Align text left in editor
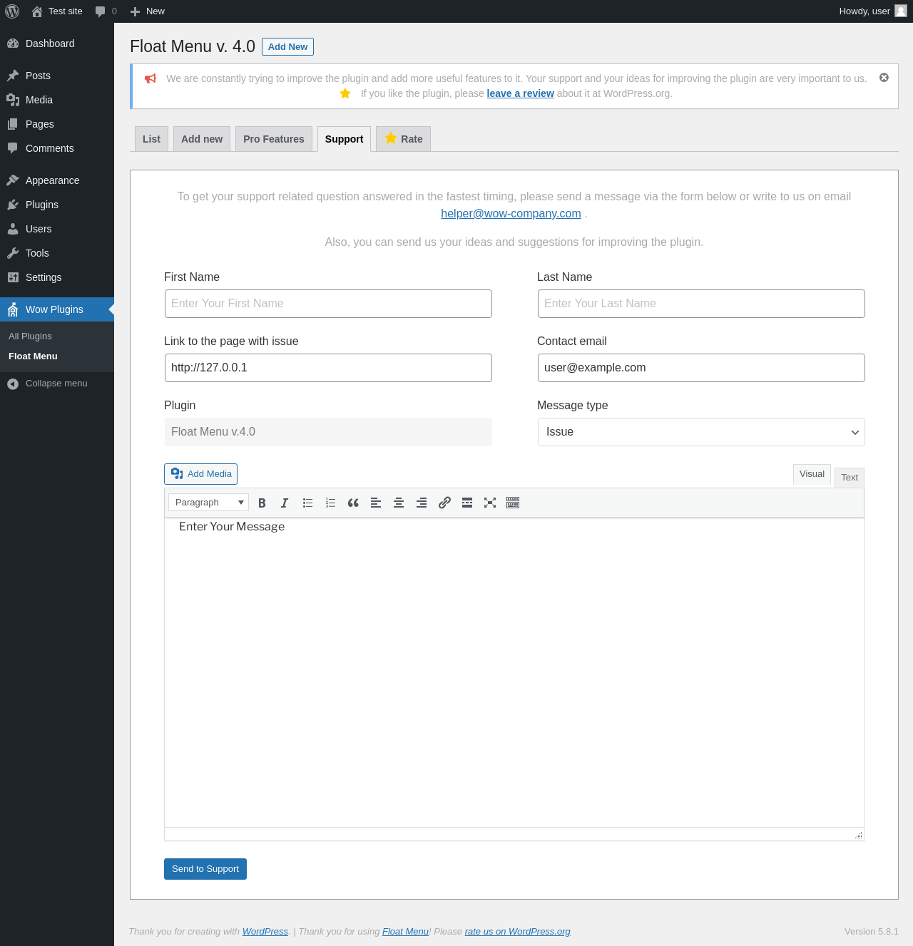This screenshot has width=913, height=946. pyautogui.click(x=376, y=503)
